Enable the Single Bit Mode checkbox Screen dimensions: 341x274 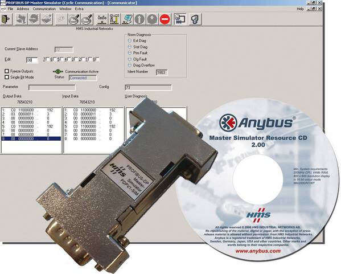(x=7, y=77)
